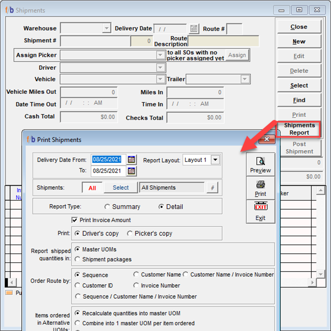Click the Preview report icon button
The width and height of the screenshot is (331, 331).
click(260, 165)
